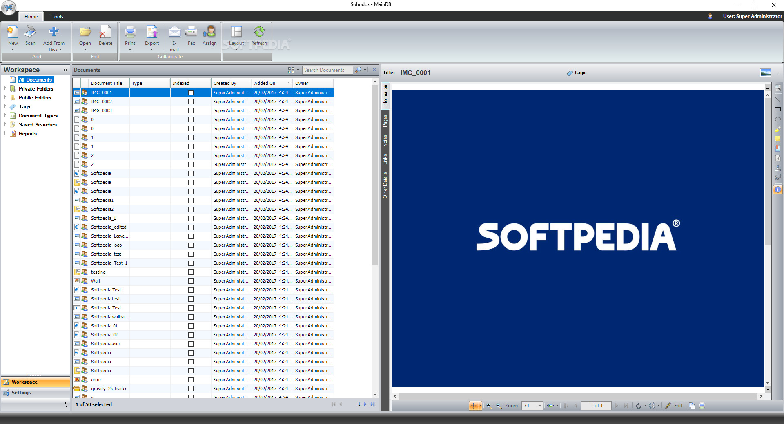784x424 pixels.
Task: Toggle the blue information icon
Action: [x=778, y=190]
